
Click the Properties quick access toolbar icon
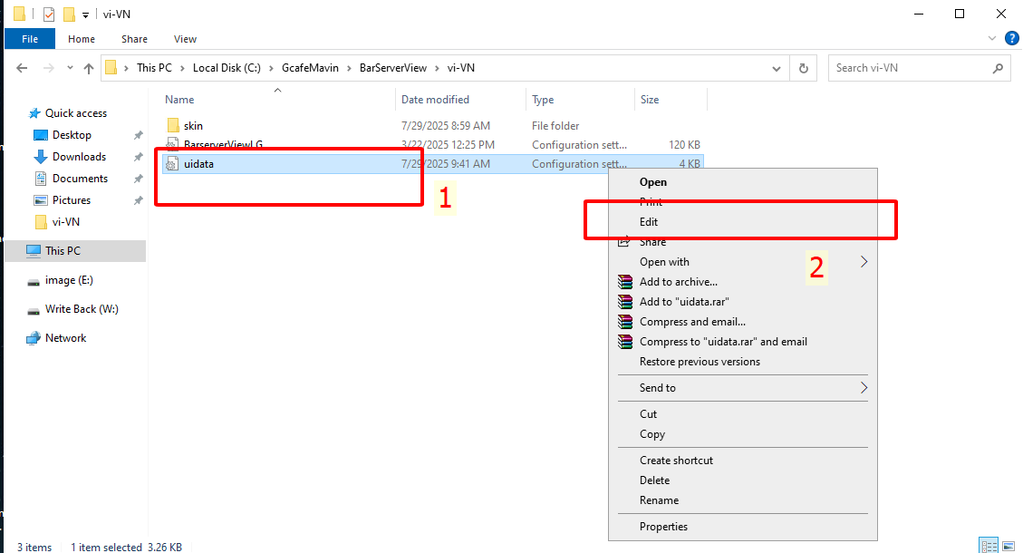49,14
